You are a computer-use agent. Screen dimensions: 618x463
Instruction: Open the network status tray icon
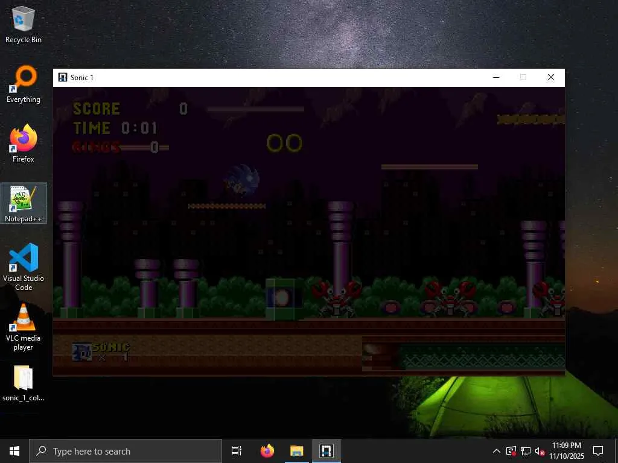[526, 451]
